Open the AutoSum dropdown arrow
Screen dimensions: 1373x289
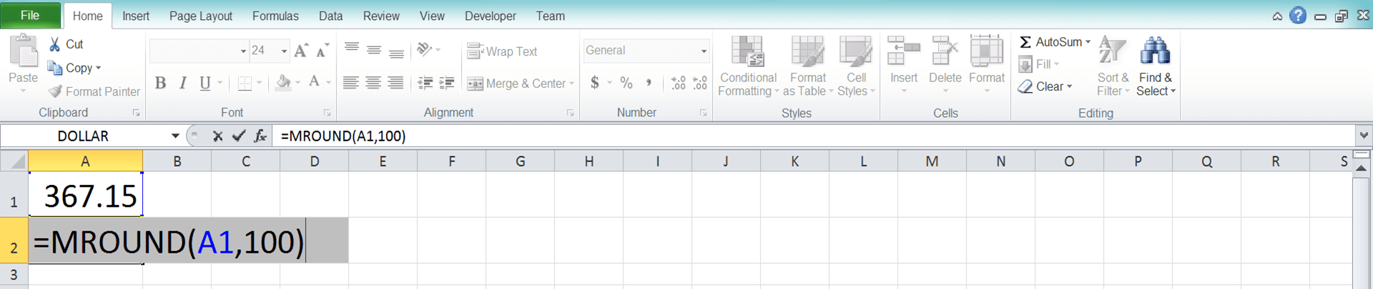[1088, 42]
